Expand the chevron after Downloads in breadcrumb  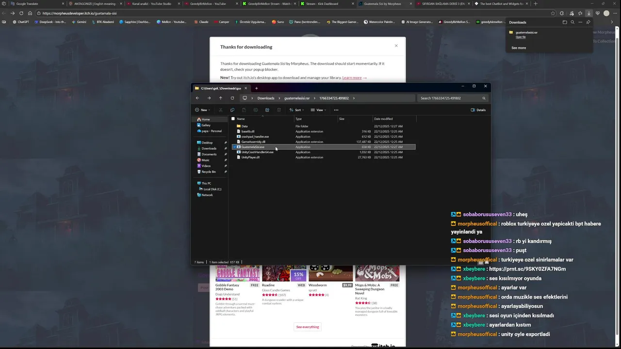pyautogui.click(x=279, y=98)
